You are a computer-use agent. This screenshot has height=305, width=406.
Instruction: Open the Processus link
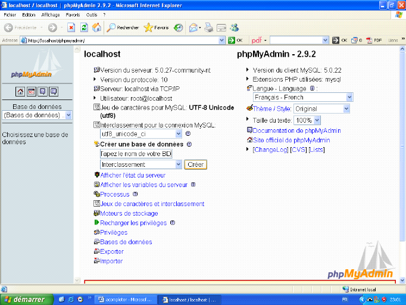pyautogui.click(x=115, y=194)
